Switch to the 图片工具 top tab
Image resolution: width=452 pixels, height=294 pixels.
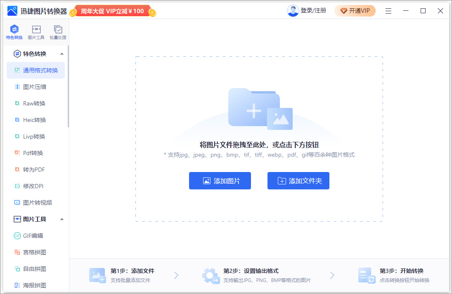click(x=36, y=32)
